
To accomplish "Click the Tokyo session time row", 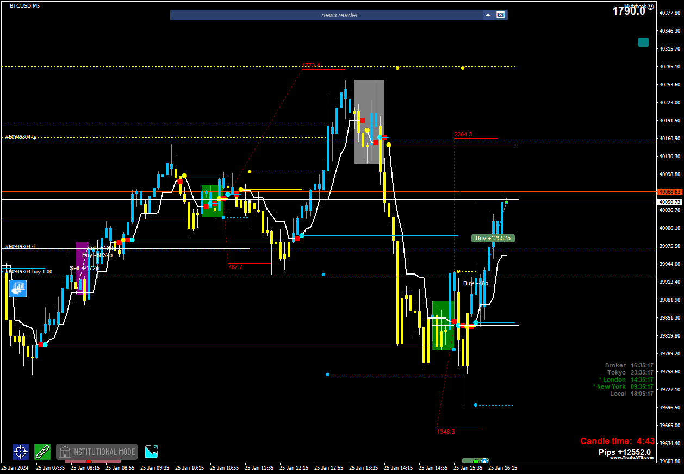I will coord(630,372).
